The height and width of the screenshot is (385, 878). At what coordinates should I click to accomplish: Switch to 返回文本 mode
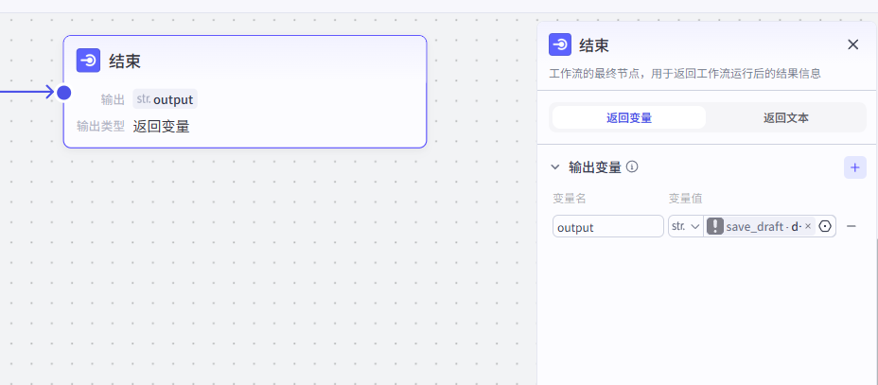pyautogui.click(x=785, y=117)
